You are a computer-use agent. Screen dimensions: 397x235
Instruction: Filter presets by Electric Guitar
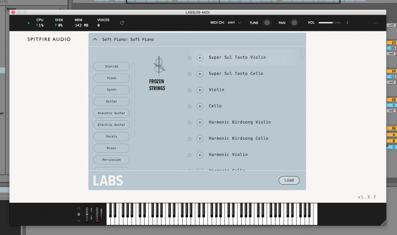pyautogui.click(x=111, y=125)
